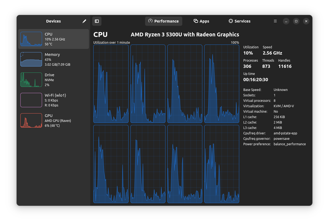Click the CPU usage thumbnail graph
The width and height of the screenshot is (329, 224).
31,39
